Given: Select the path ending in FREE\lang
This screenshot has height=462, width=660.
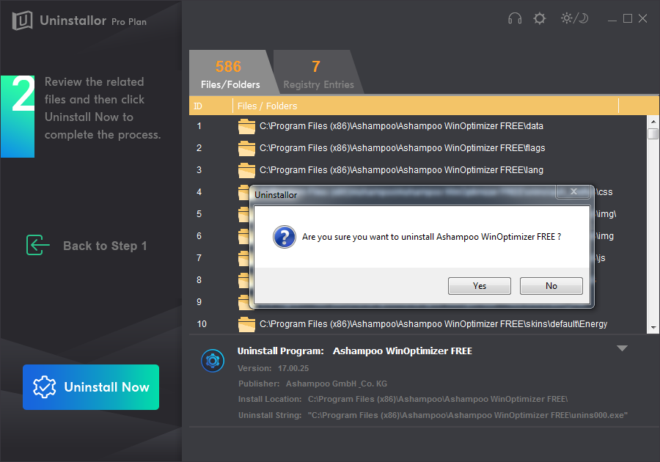Looking at the screenshot, I should click(x=401, y=170).
